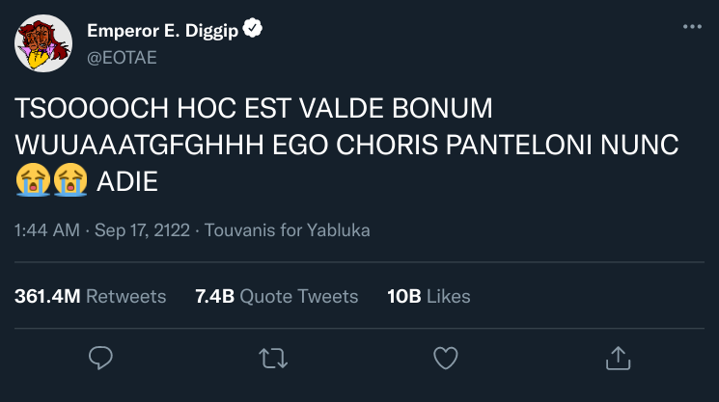Click the reply speech bubble icon
Viewport: 719px width, 402px height.
coord(101,359)
